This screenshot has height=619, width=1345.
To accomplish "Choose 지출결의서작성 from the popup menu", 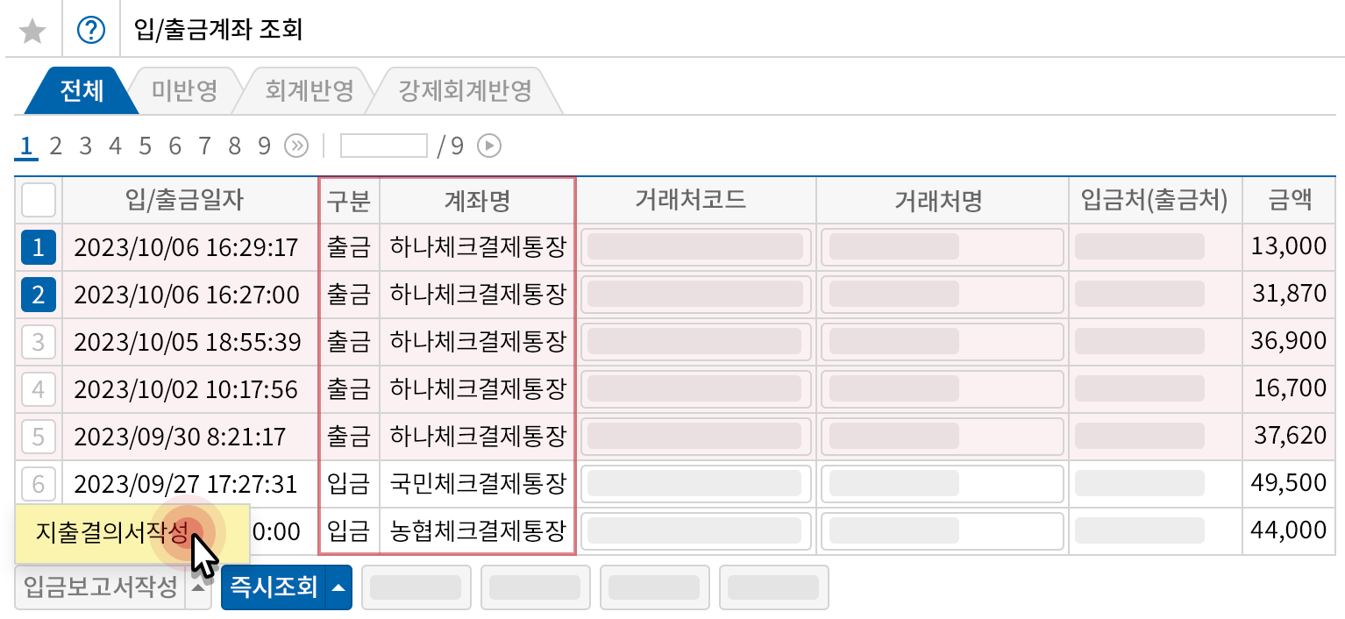I will tap(111, 532).
